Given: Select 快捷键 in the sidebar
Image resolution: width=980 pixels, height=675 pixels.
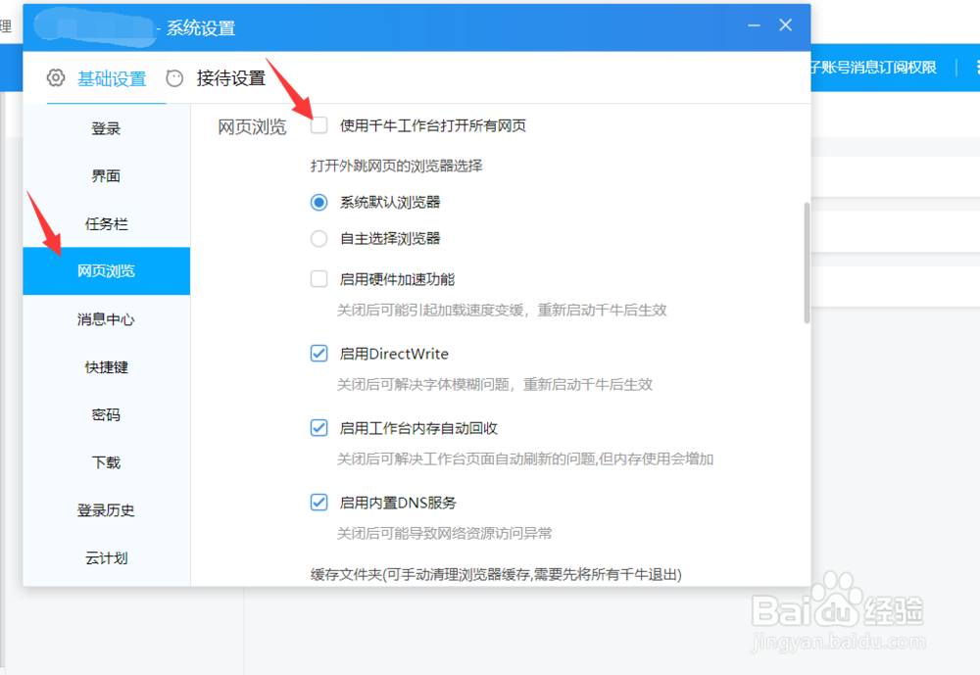Looking at the screenshot, I should pos(106,366).
